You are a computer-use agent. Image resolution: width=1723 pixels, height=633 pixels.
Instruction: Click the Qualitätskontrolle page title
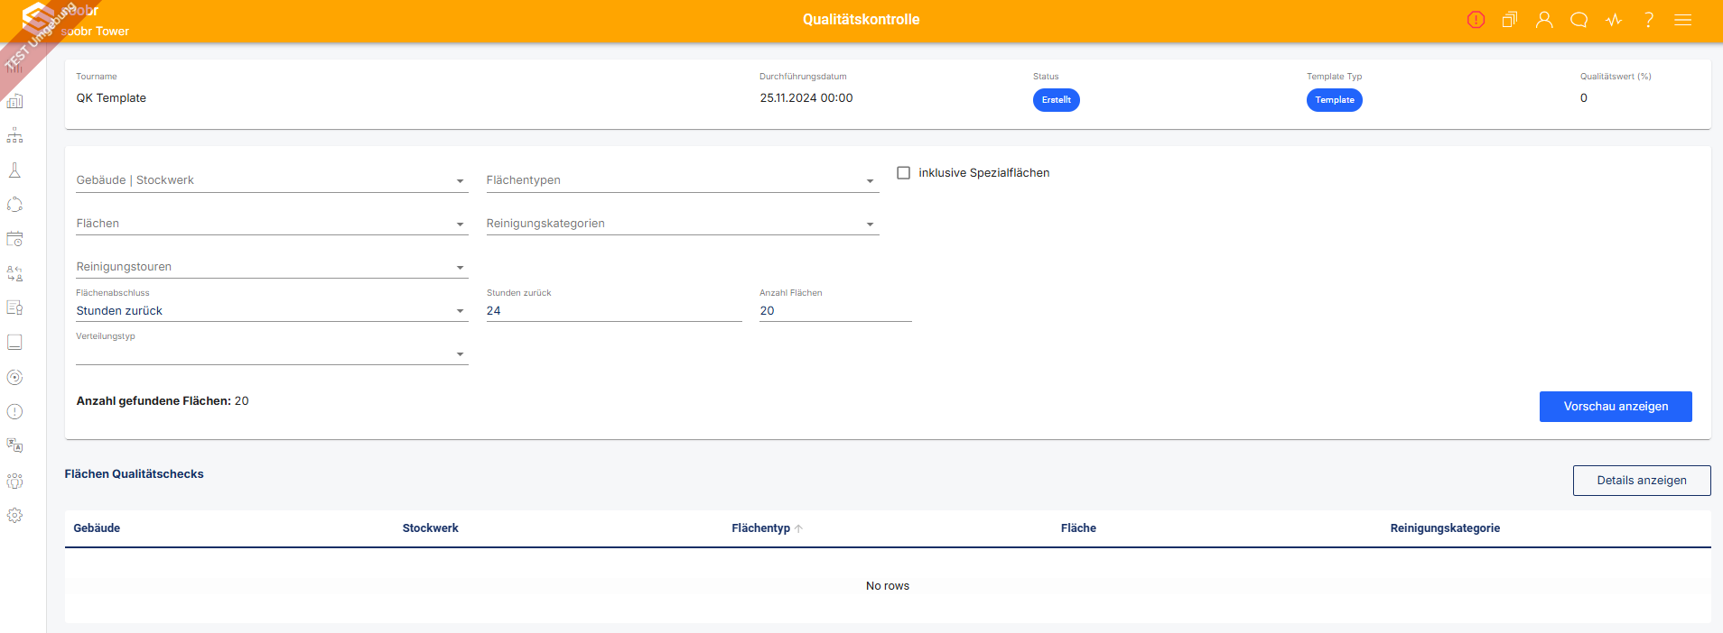click(861, 20)
